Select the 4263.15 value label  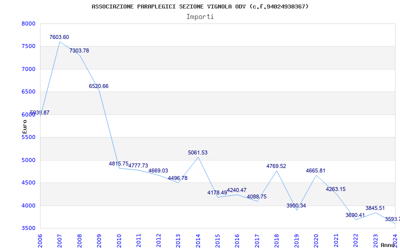pos(335,189)
